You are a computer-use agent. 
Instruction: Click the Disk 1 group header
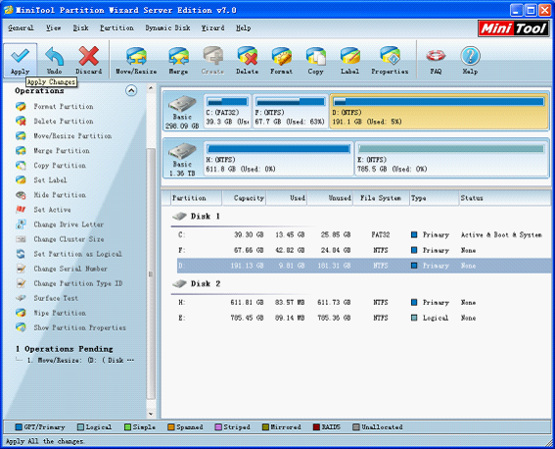(x=197, y=217)
